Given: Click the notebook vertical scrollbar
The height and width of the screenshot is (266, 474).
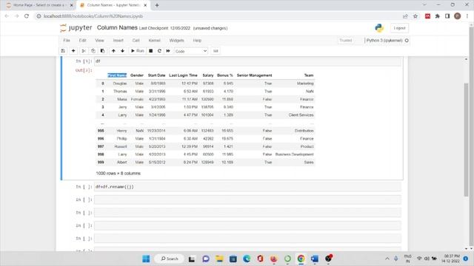Looking at the screenshot, I should [466, 139].
